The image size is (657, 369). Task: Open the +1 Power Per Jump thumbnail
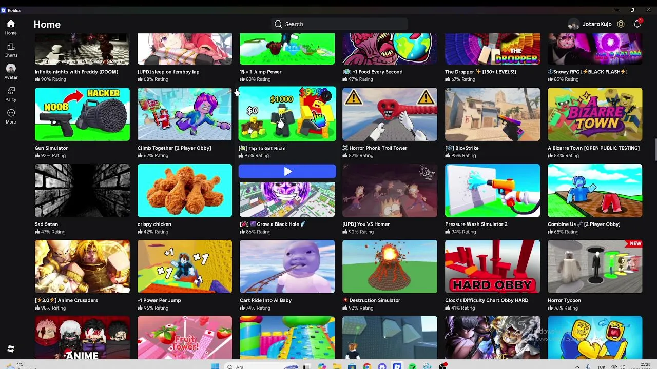[185, 266]
